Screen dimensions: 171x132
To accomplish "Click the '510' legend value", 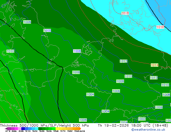I will [28, 131].
